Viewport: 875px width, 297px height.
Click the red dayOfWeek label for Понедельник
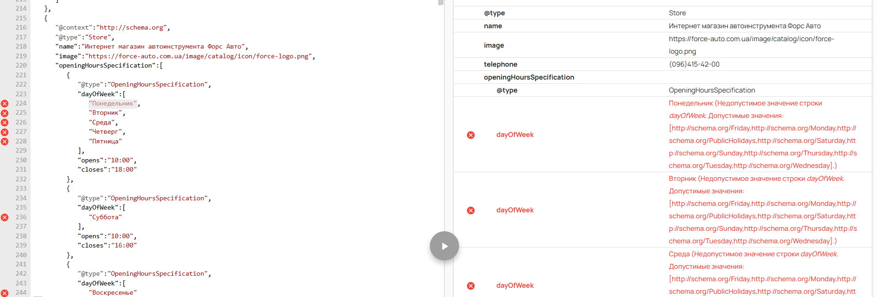(515, 135)
